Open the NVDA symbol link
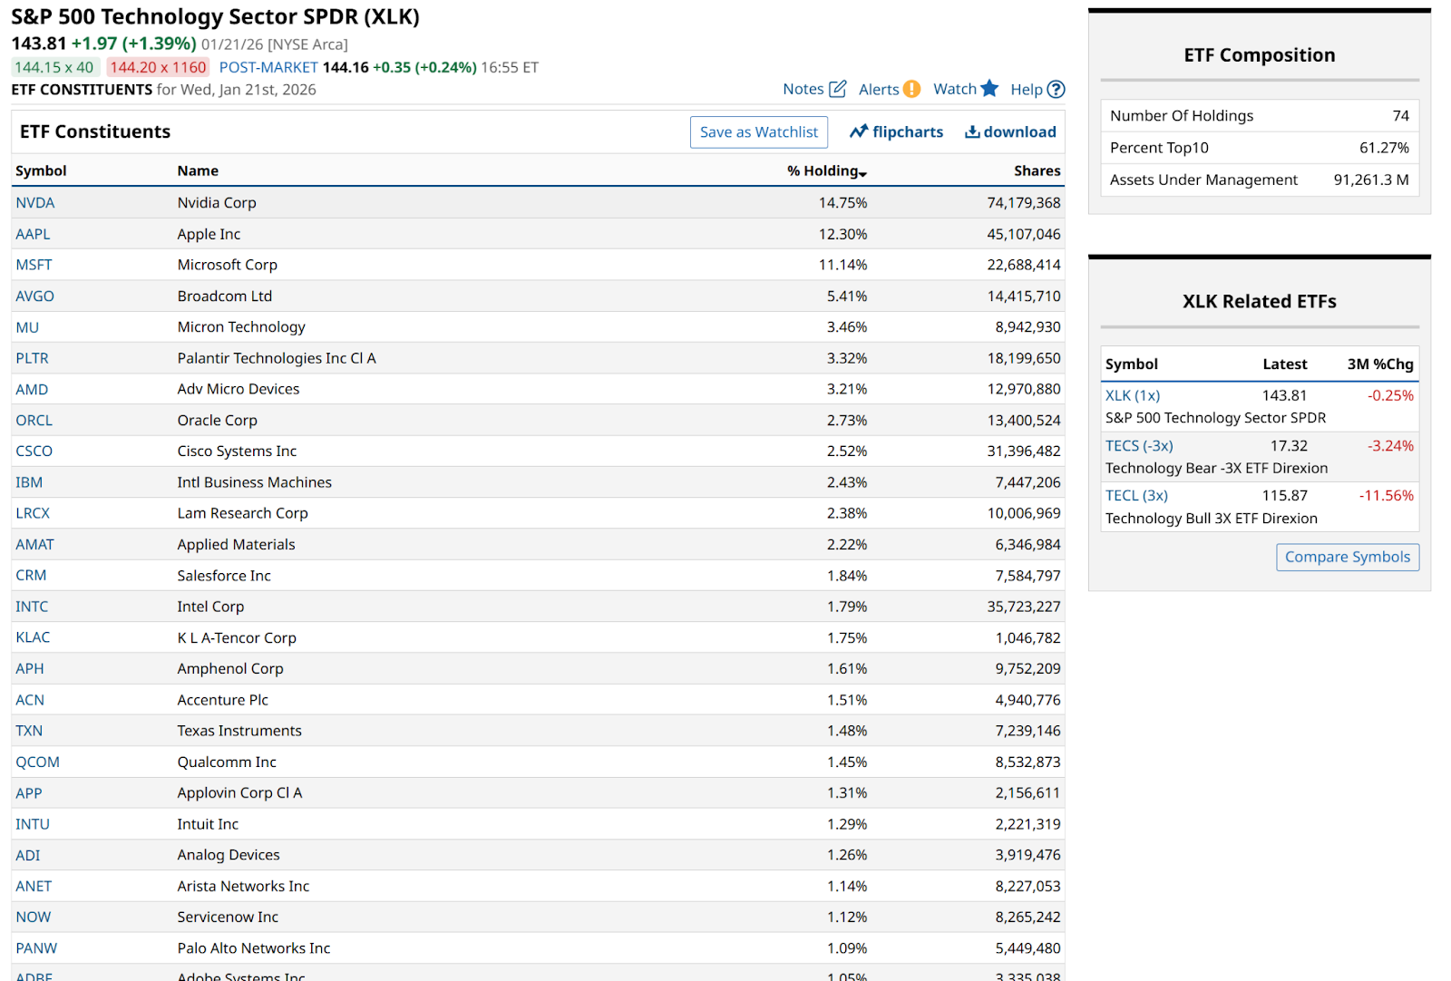Viewport: 1451px width, 981px height. [x=35, y=203]
